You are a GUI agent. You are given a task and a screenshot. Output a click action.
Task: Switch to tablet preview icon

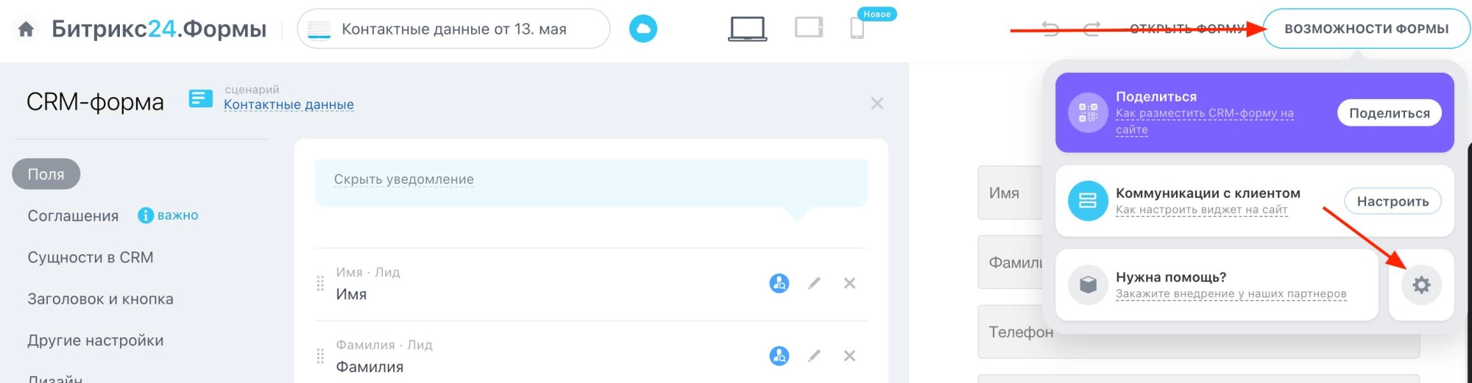pos(808,28)
